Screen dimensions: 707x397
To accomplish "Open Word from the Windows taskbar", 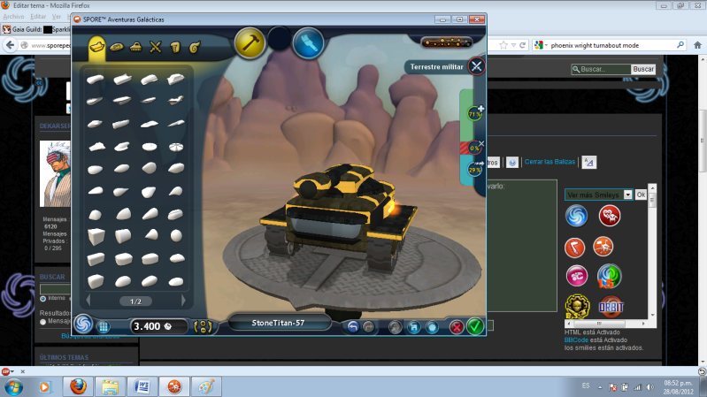I will coord(142,386).
